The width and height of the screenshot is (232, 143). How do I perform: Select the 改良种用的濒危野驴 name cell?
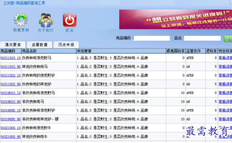point(49,75)
